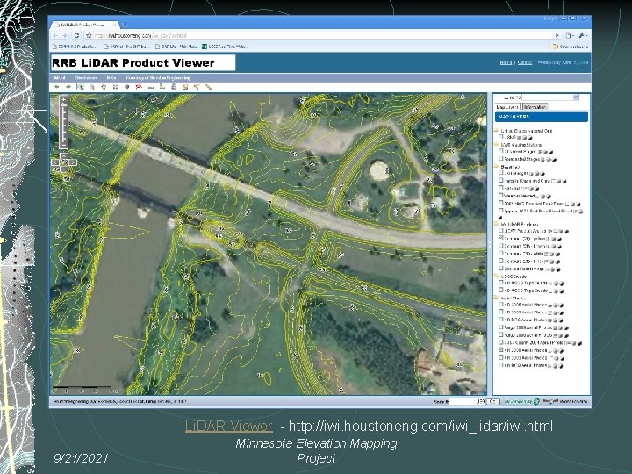Check the Forecasted Stages layer

501,159
